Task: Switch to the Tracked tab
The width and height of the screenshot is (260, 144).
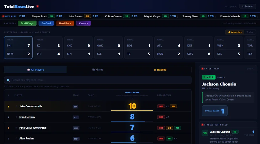Action: 160,70
